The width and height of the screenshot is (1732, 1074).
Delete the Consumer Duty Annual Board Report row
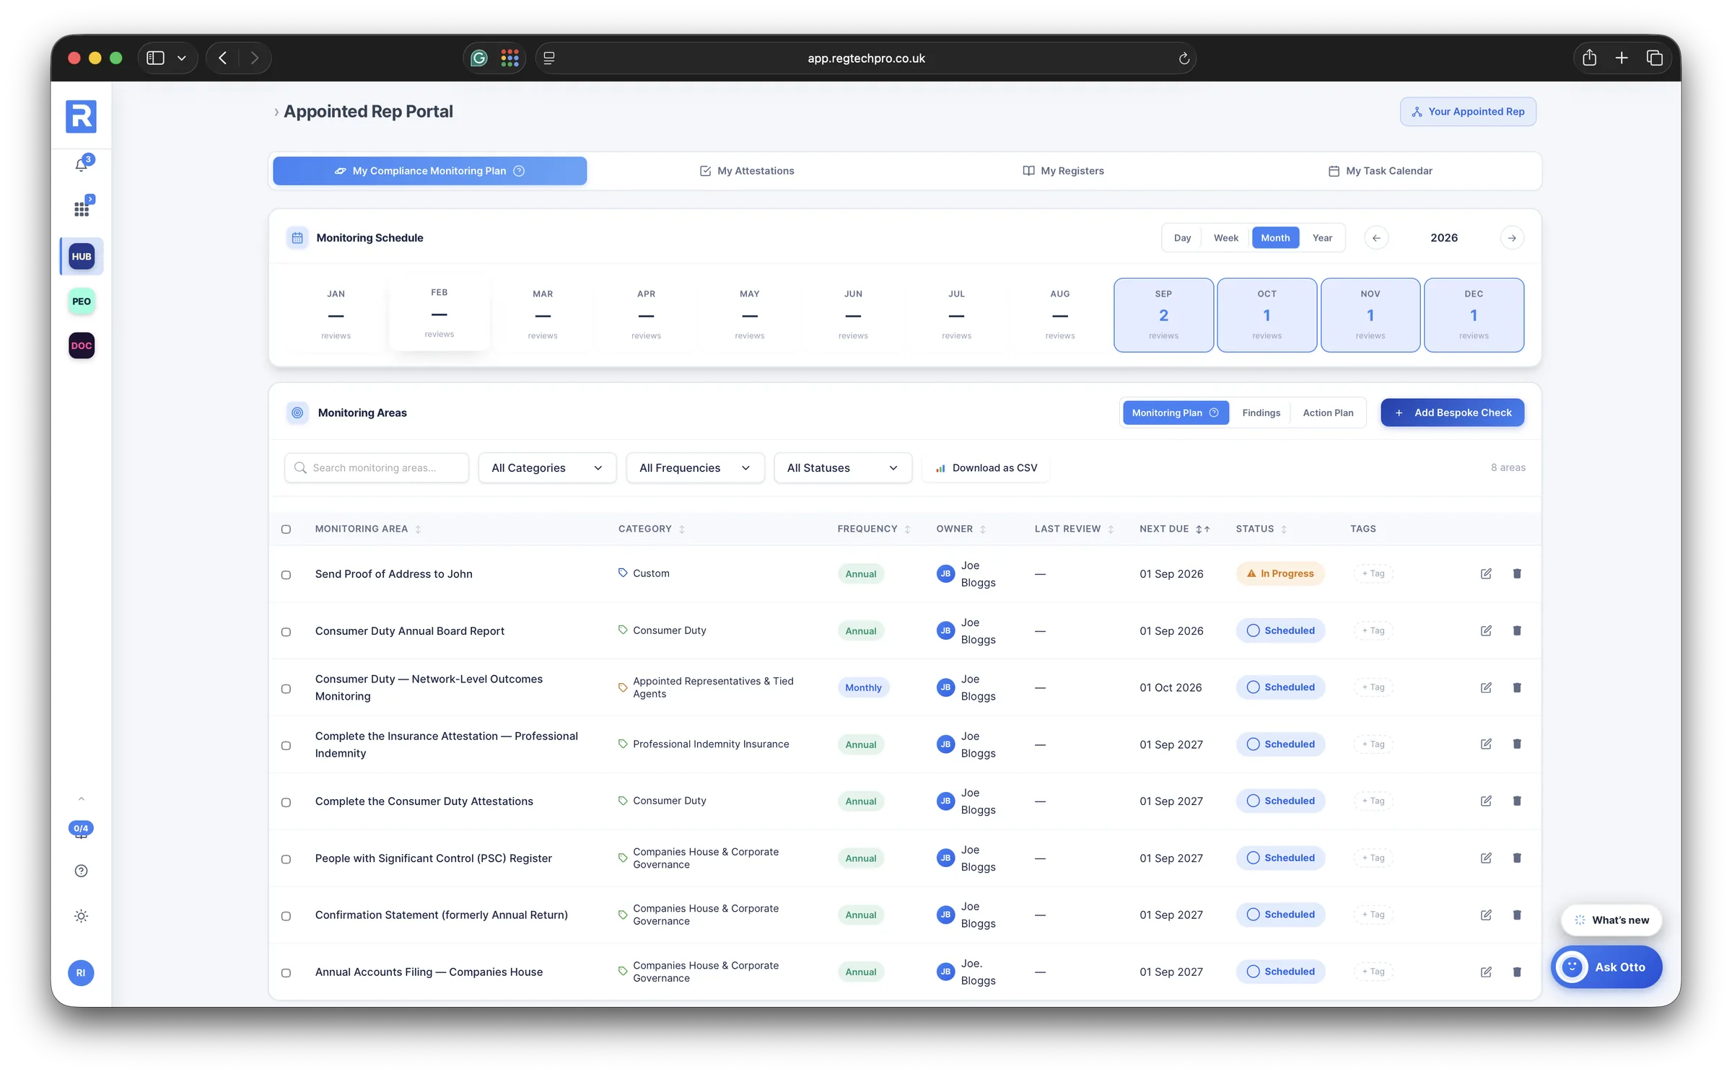pos(1517,630)
